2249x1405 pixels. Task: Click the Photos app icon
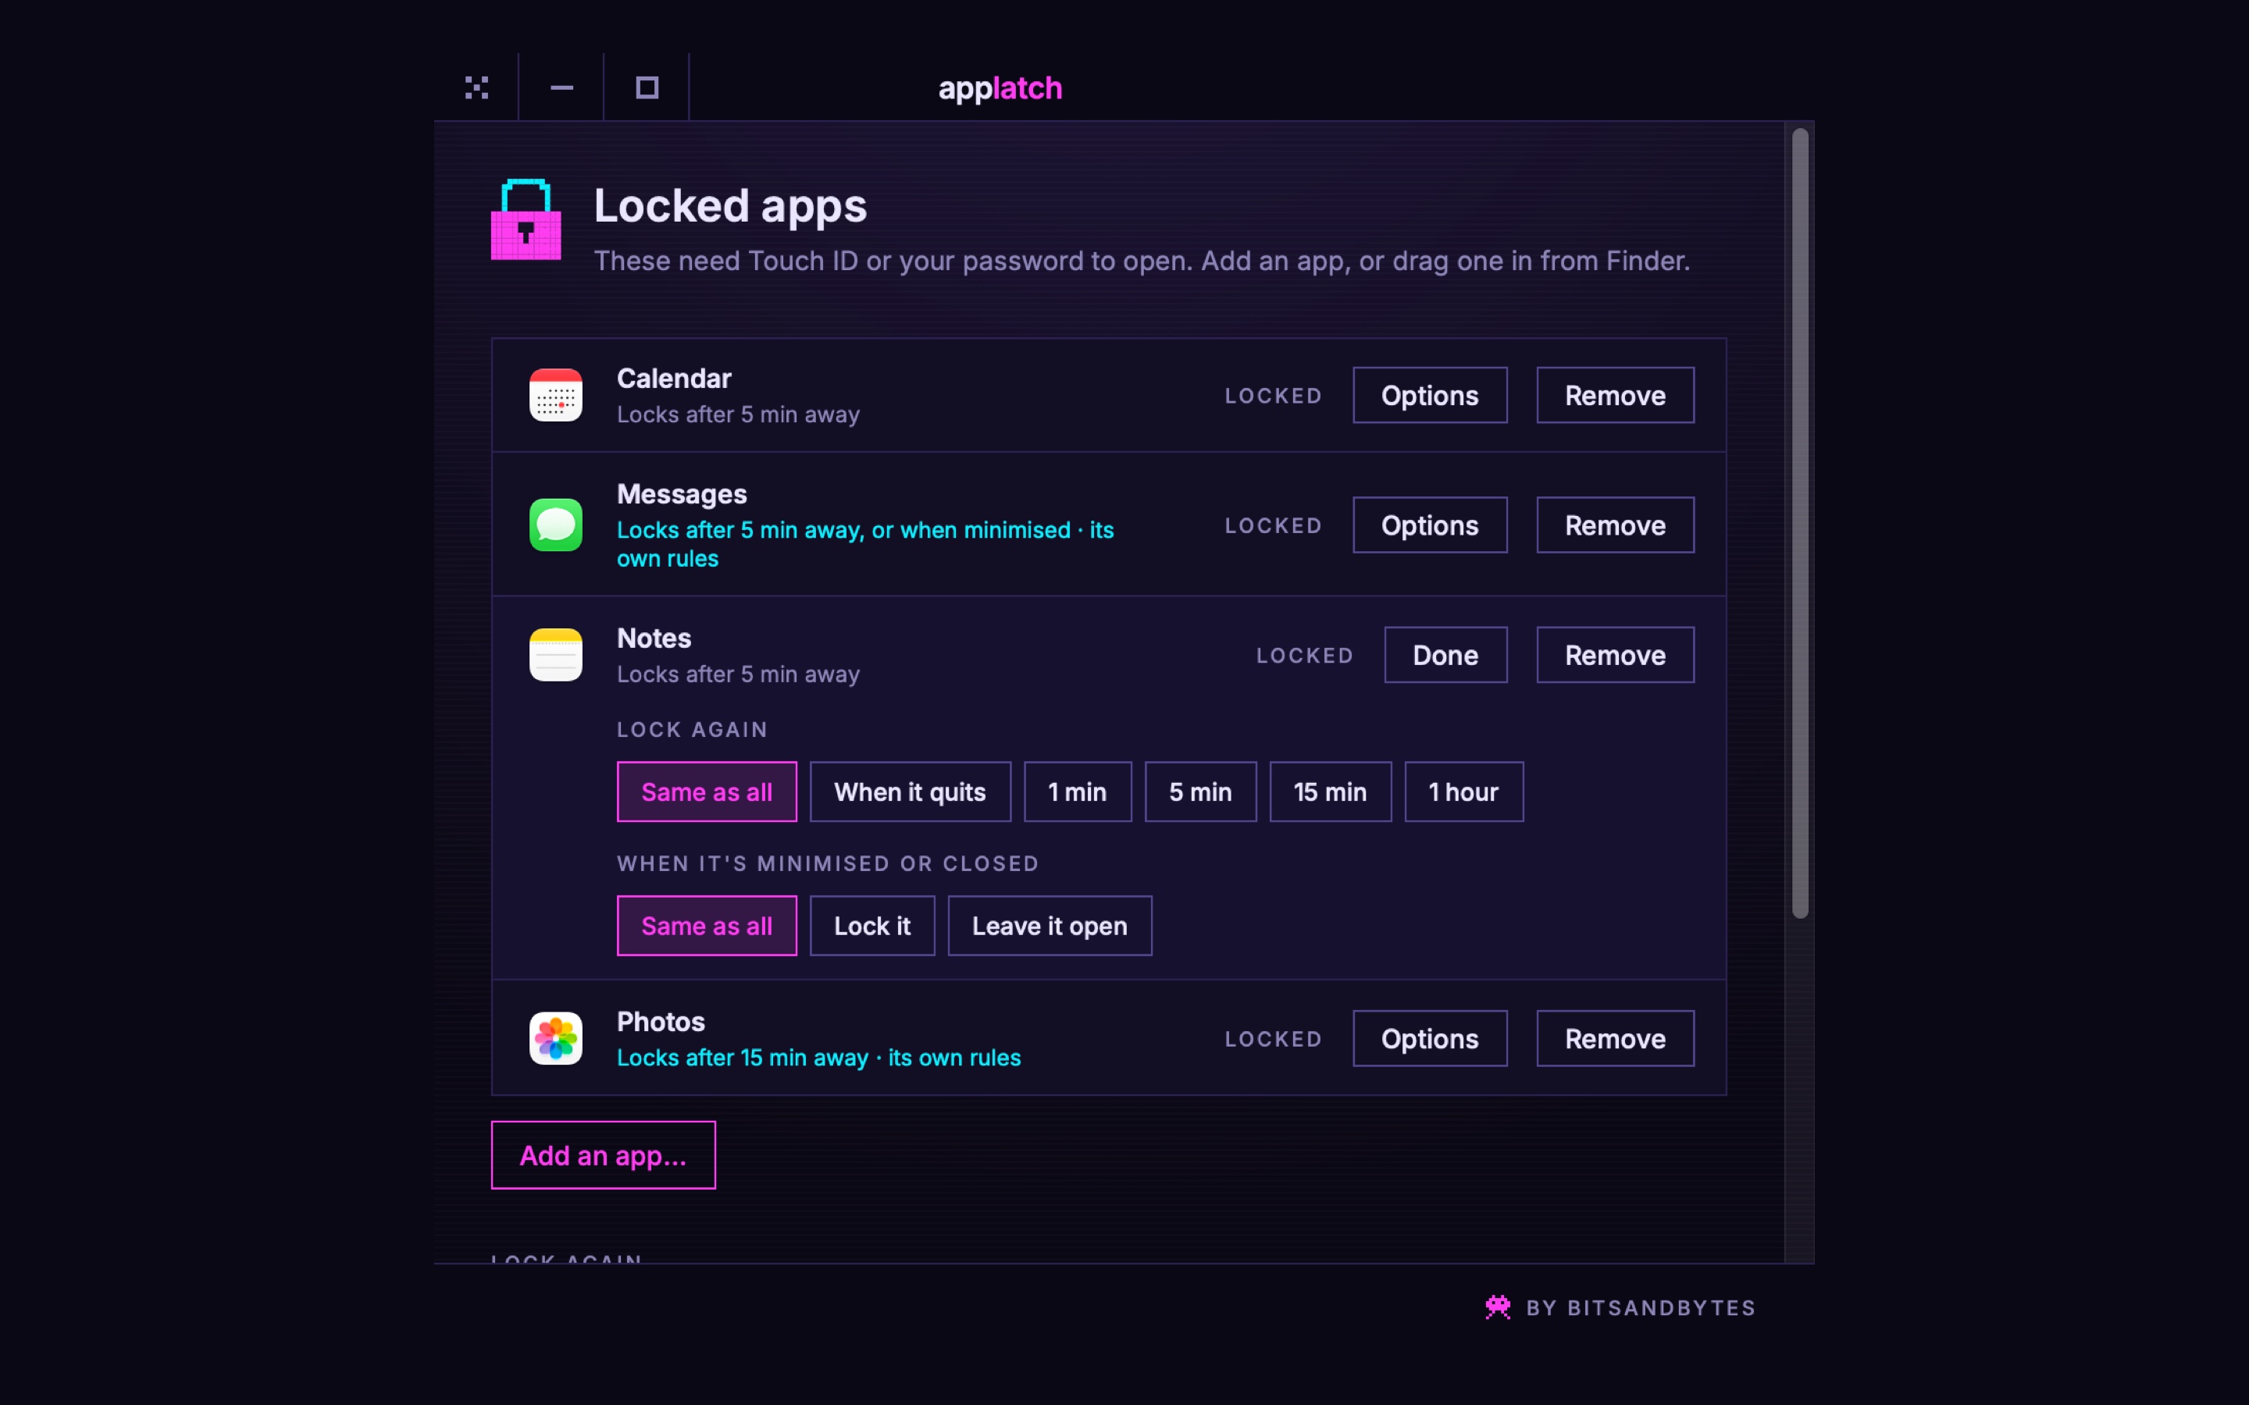tap(556, 1038)
